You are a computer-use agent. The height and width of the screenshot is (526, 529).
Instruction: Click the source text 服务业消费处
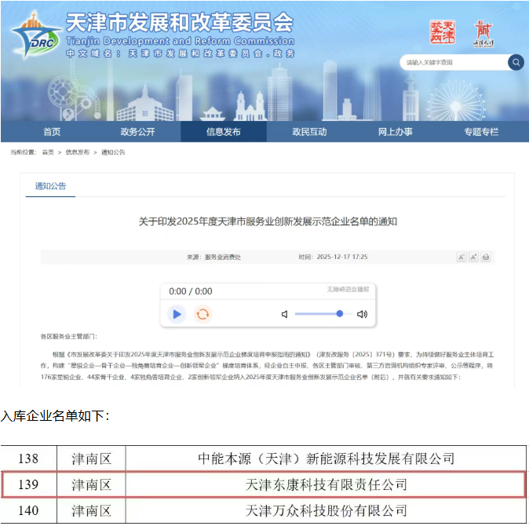click(x=223, y=257)
